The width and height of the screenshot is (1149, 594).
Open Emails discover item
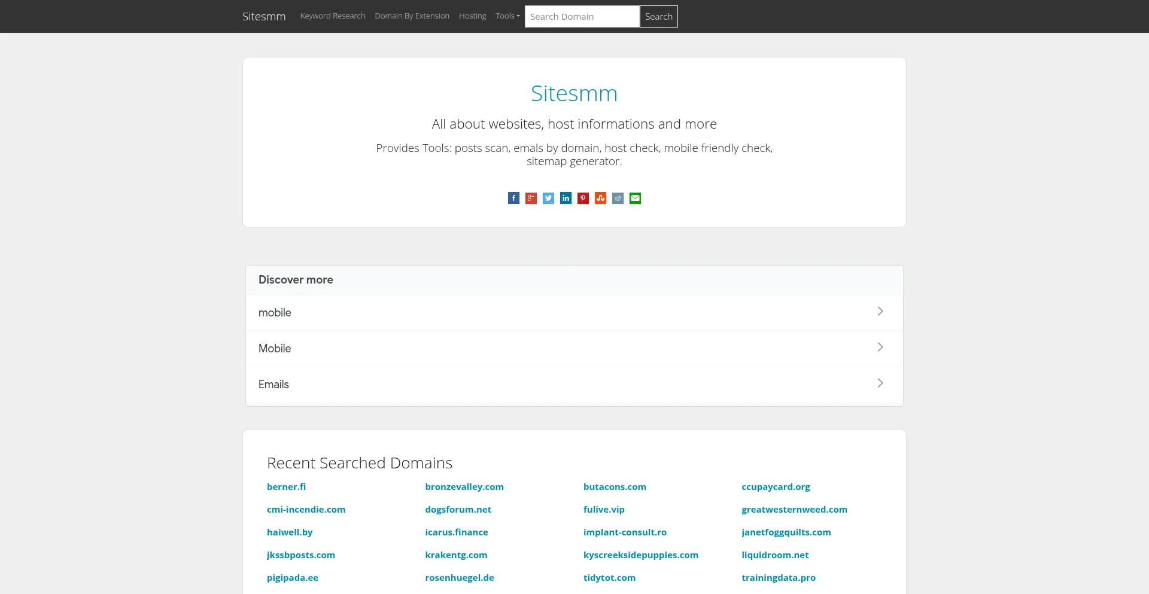pyautogui.click(x=574, y=384)
